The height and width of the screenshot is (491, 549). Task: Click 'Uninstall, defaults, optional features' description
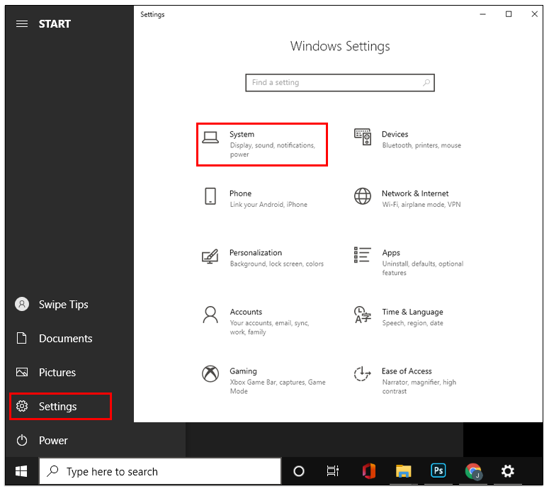[x=423, y=268]
